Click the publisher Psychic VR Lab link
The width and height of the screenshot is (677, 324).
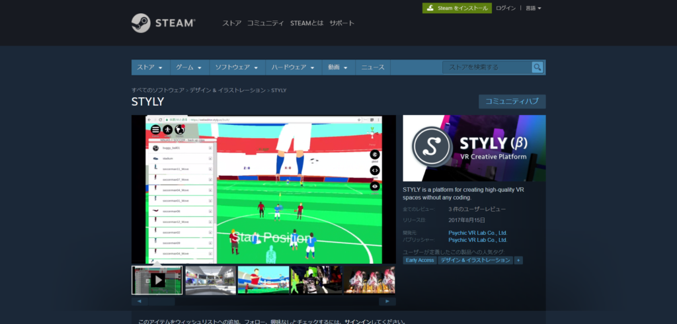(478, 240)
